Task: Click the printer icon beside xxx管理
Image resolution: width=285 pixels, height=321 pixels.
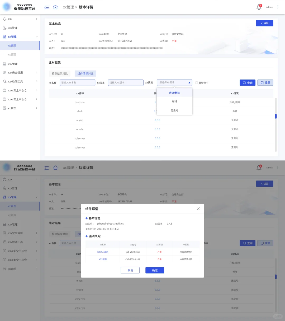Action: click(x=4, y=64)
